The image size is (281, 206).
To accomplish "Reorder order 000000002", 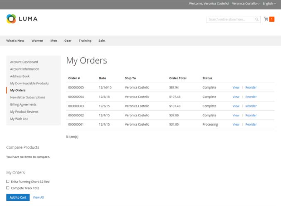I will point(251,115).
